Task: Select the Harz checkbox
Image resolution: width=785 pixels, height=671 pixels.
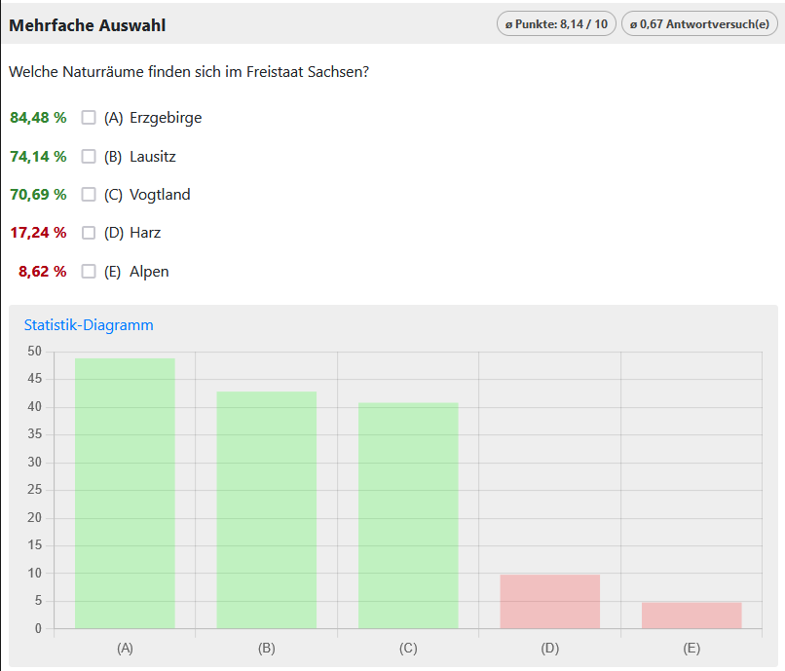Action: click(89, 233)
